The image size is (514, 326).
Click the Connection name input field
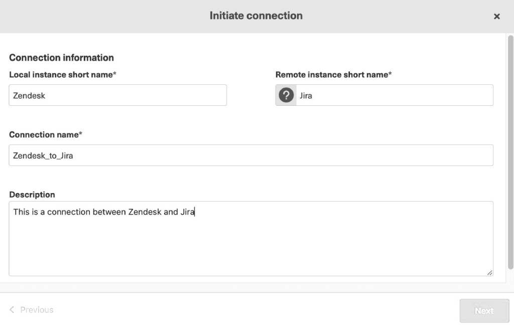pyautogui.click(x=251, y=155)
